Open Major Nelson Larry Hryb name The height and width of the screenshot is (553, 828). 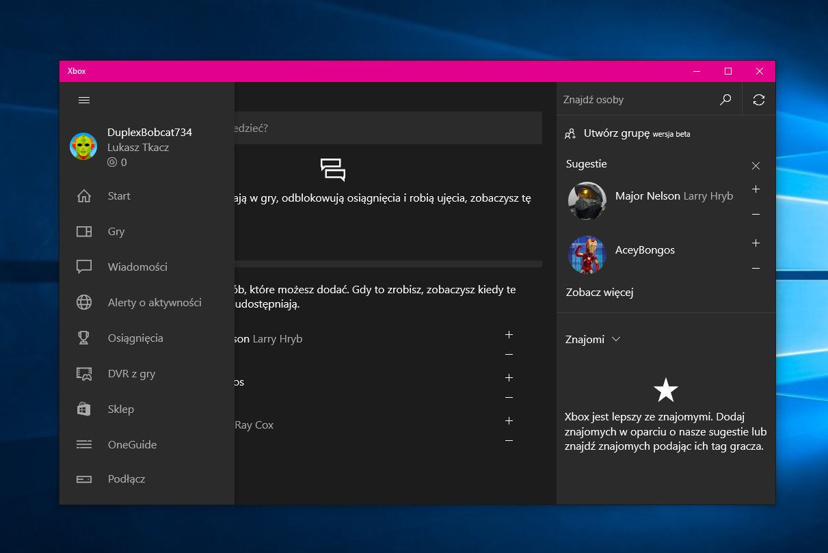[674, 196]
